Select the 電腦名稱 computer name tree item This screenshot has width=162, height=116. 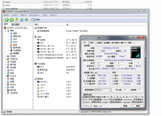(x=15, y=36)
